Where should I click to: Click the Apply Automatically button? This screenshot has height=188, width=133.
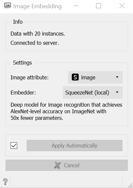point(75,146)
